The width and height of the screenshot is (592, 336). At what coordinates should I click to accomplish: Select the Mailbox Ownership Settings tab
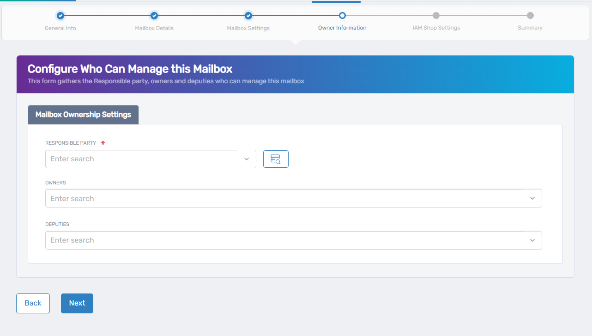[83, 115]
